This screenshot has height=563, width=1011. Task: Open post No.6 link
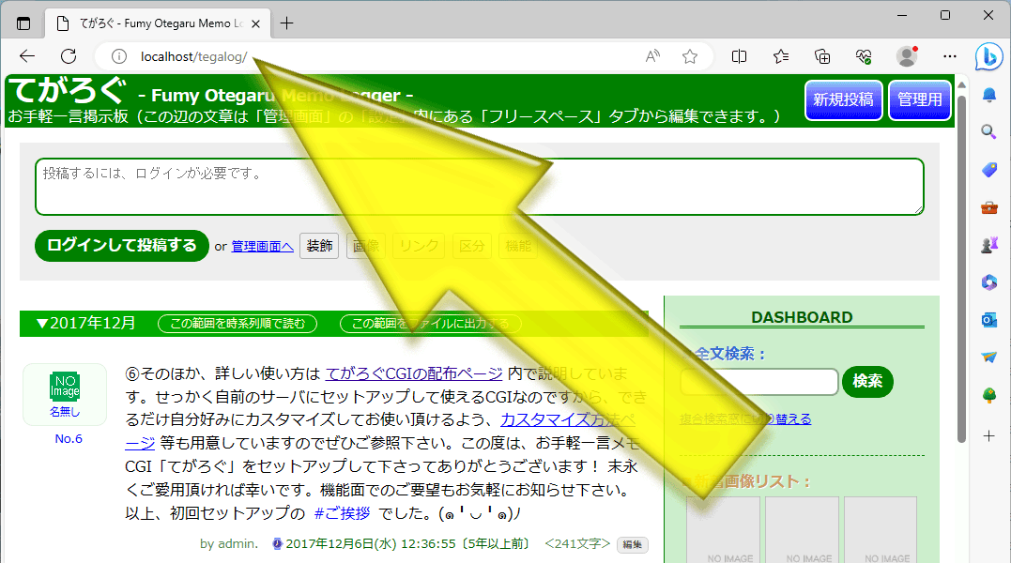69,439
